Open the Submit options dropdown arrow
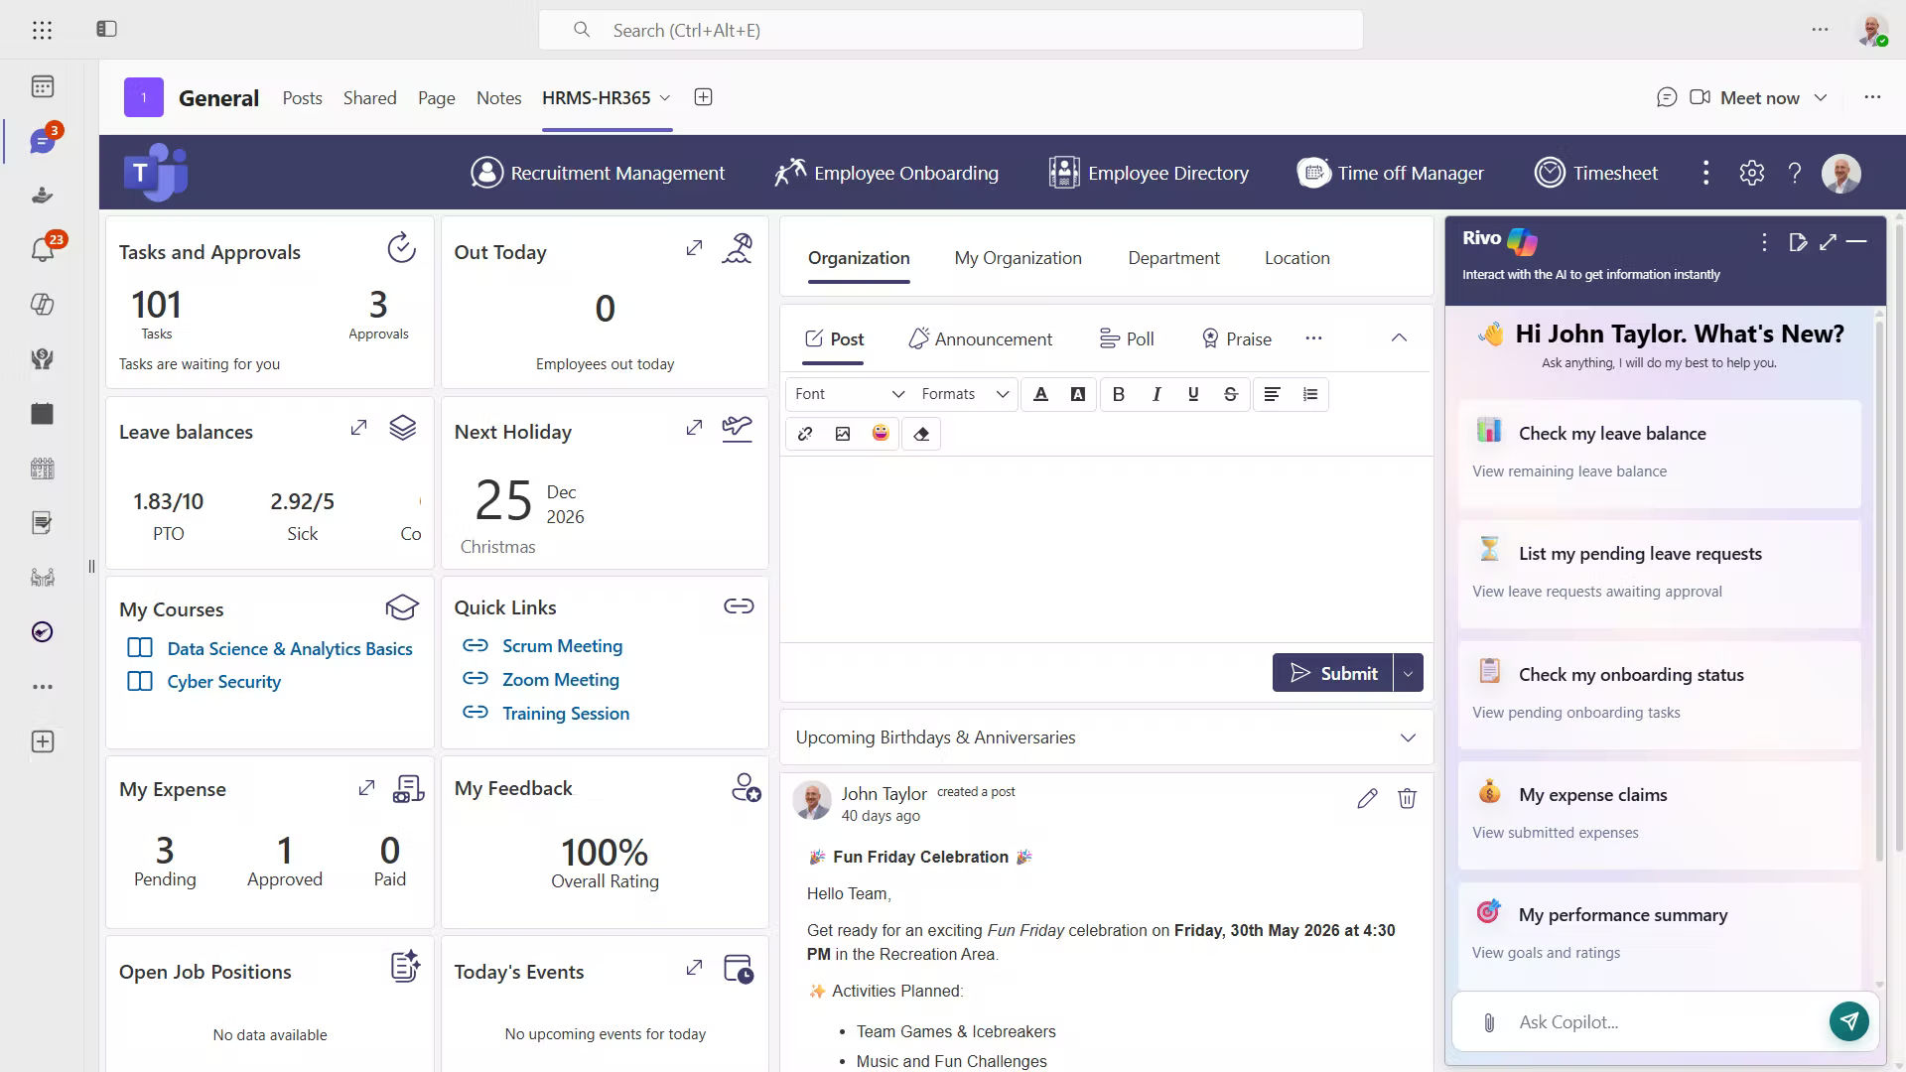This screenshot has height=1072, width=1906. coord(1408,673)
